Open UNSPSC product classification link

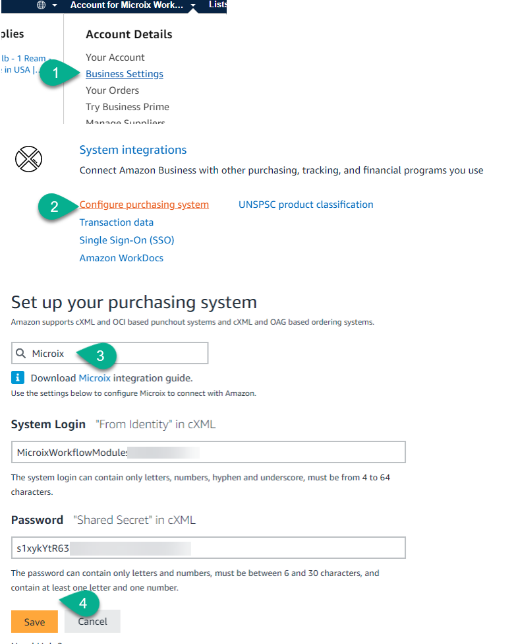pos(306,205)
